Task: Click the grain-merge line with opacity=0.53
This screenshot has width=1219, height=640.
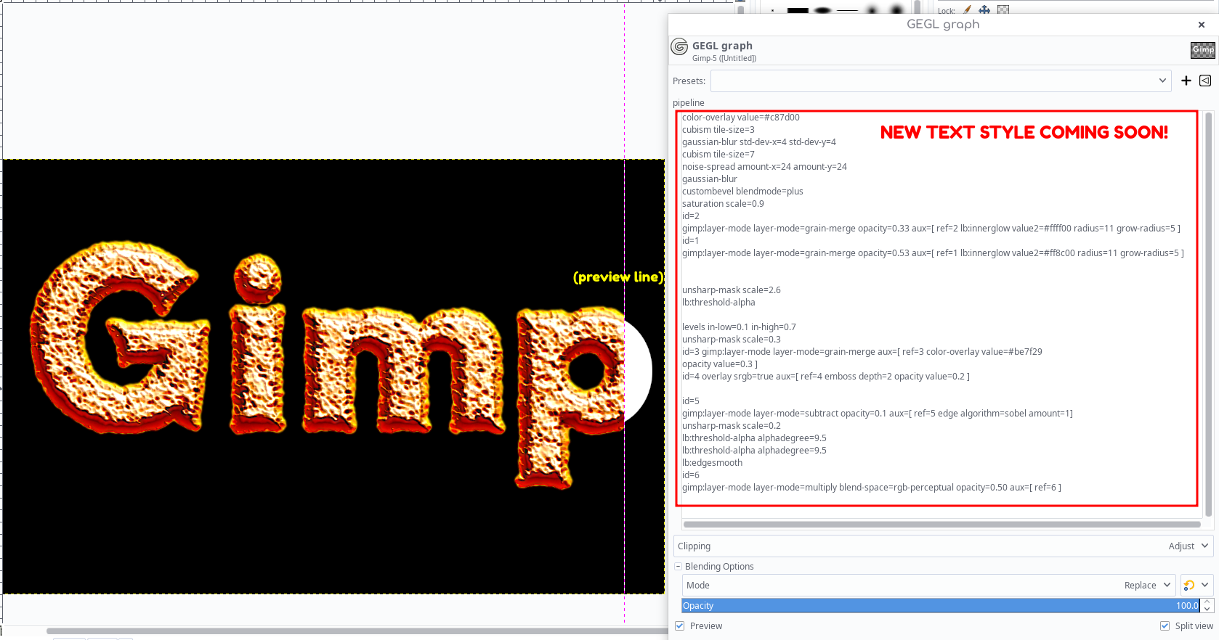Action: [x=933, y=253]
